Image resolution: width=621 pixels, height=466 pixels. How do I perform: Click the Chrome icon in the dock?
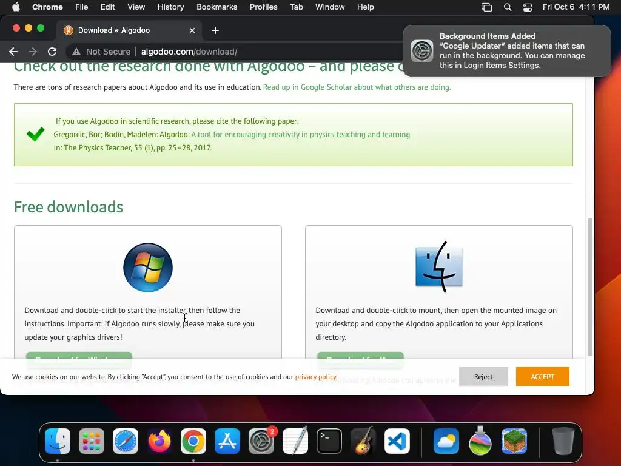(x=193, y=441)
